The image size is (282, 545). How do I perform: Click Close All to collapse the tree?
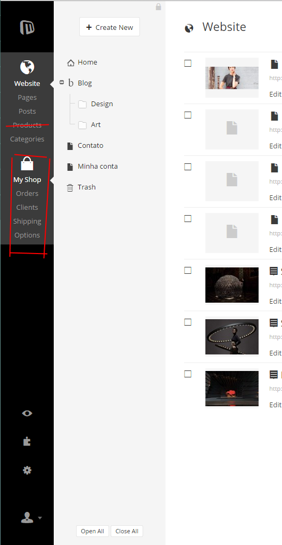(127, 531)
